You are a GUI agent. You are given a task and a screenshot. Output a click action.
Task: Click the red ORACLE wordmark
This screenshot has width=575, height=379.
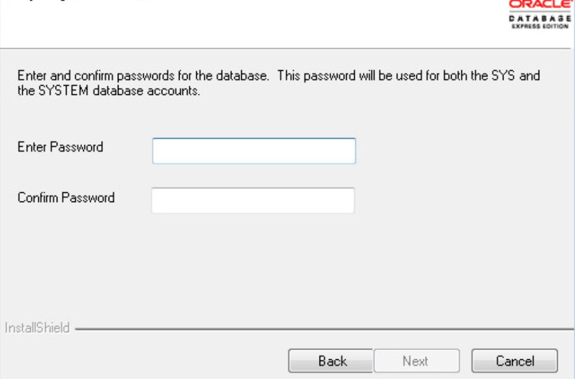[x=540, y=4]
